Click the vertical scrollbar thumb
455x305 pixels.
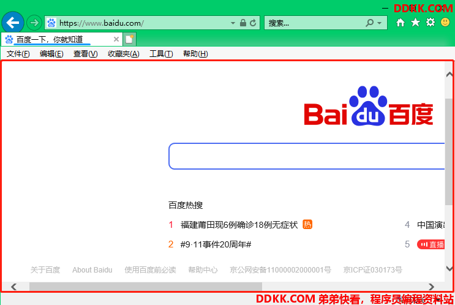tap(449, 152)
